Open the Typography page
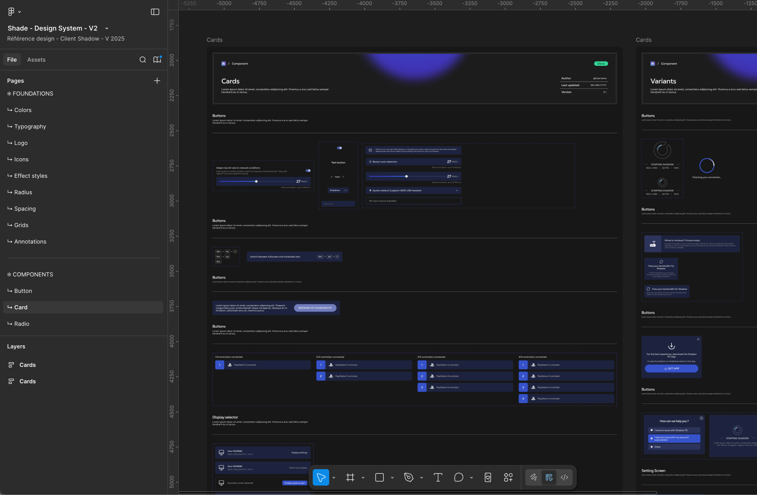 30,126
